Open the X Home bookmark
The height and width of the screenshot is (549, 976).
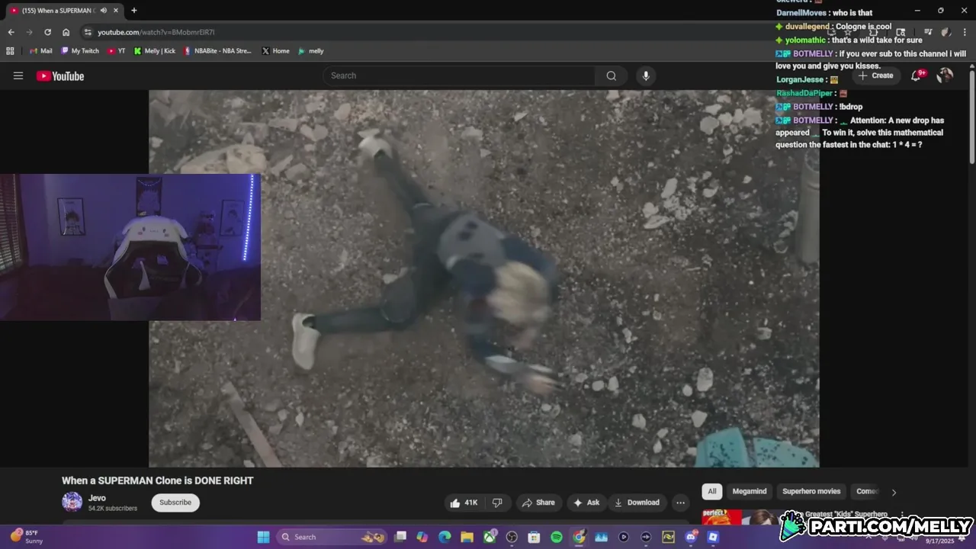pyautogui.click(x=275, y=51)
